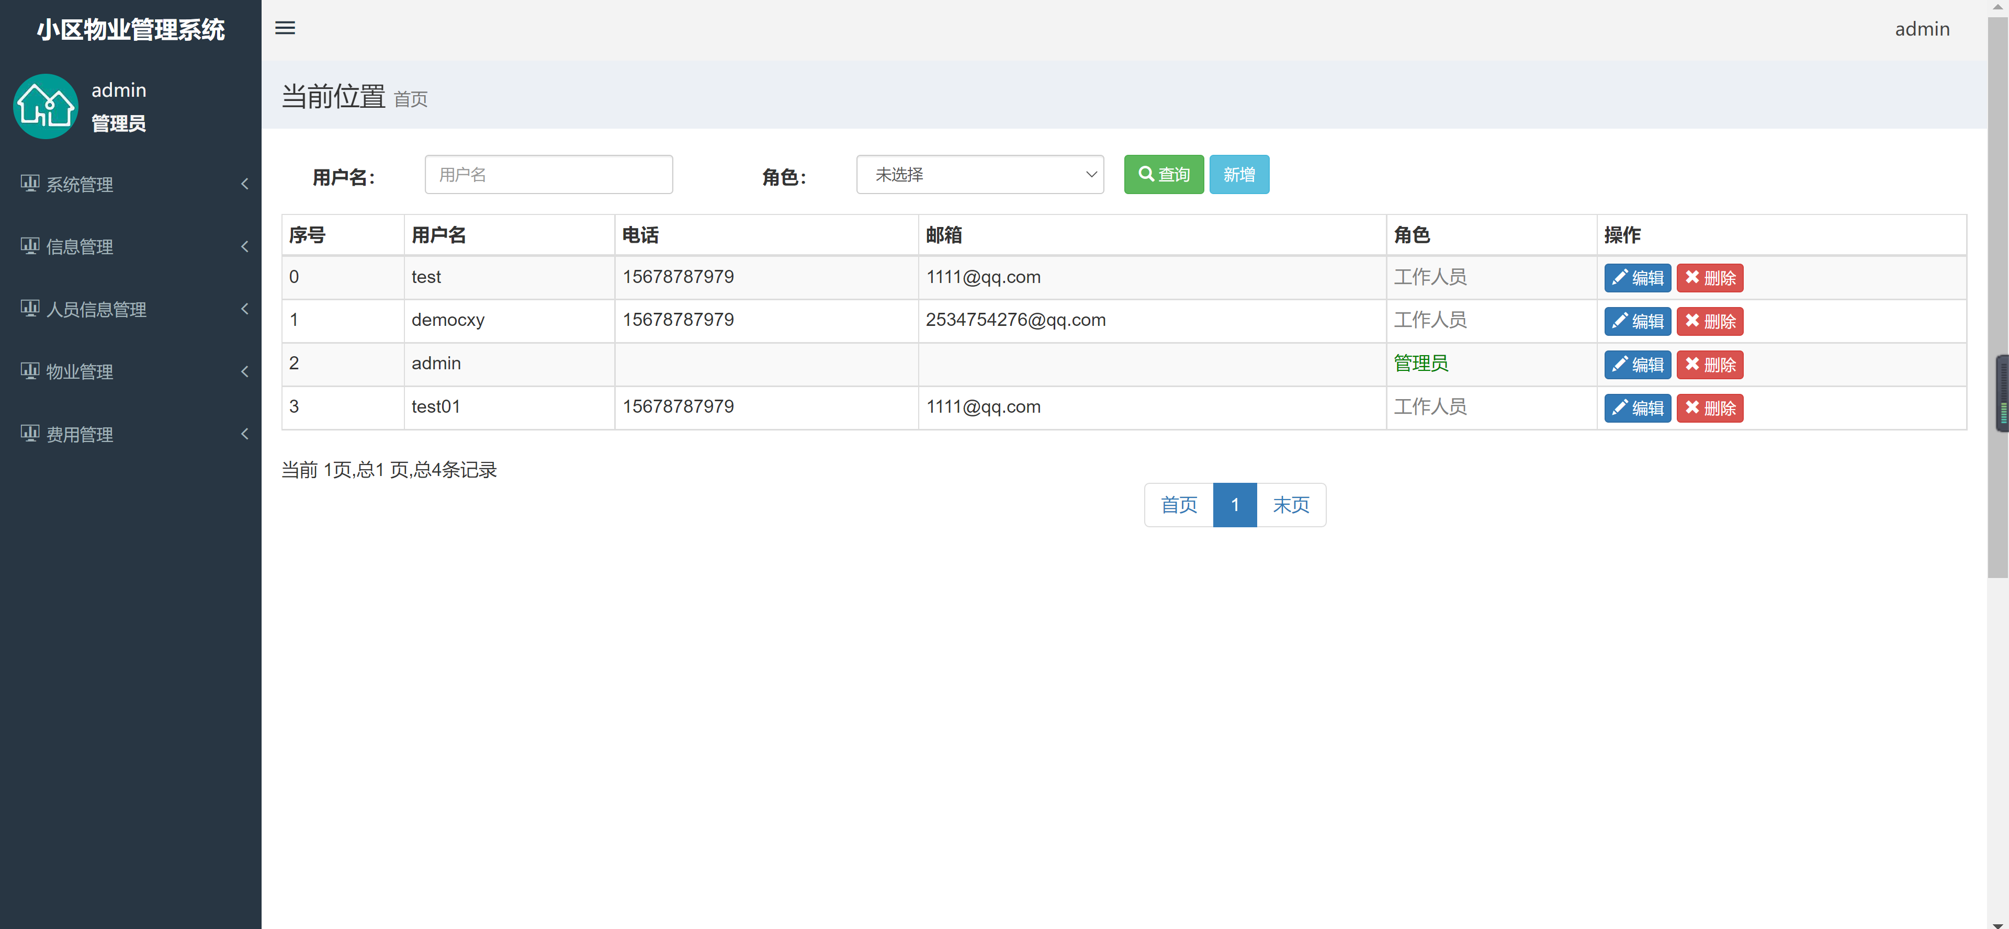
Task: Go to 末页 last page
Action: click(x=1291, y=505)
